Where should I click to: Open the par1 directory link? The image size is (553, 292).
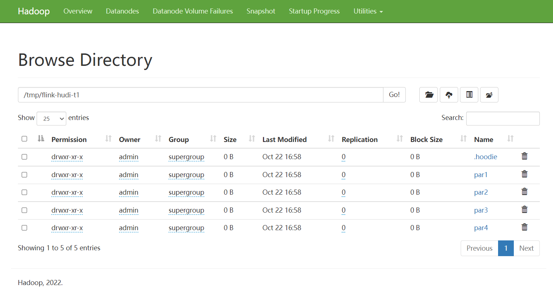(481, 175)
